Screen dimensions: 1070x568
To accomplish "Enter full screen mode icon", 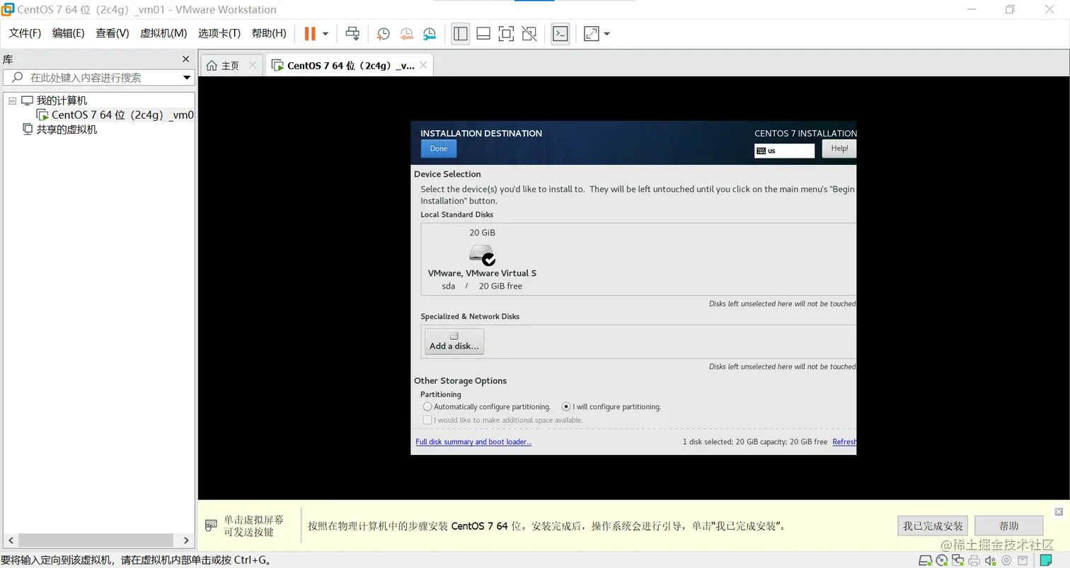I will tap(506, 33).
